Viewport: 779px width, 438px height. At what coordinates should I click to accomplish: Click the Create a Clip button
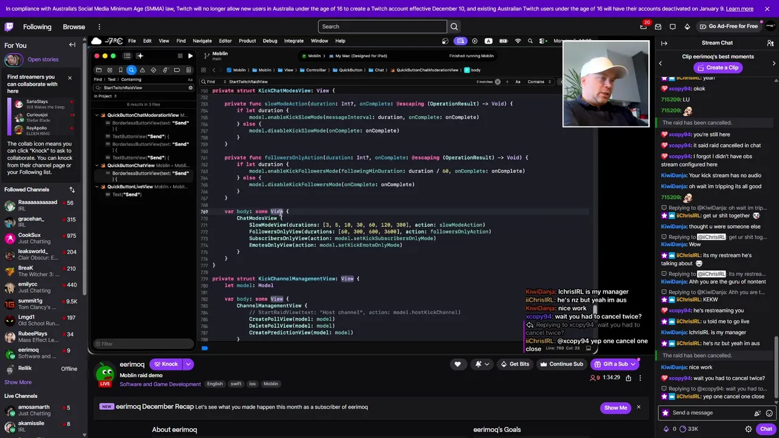[717, 68]
